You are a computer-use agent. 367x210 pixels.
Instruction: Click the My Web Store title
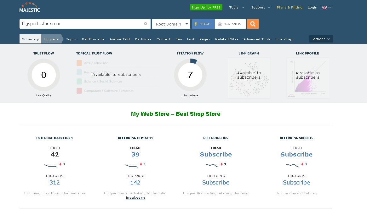click(x=175, y=114)
